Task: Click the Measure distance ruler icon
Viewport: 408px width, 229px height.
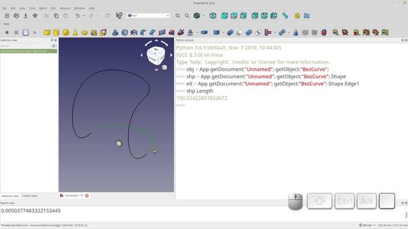Action: pyautogui.click(x=285, y=16)
